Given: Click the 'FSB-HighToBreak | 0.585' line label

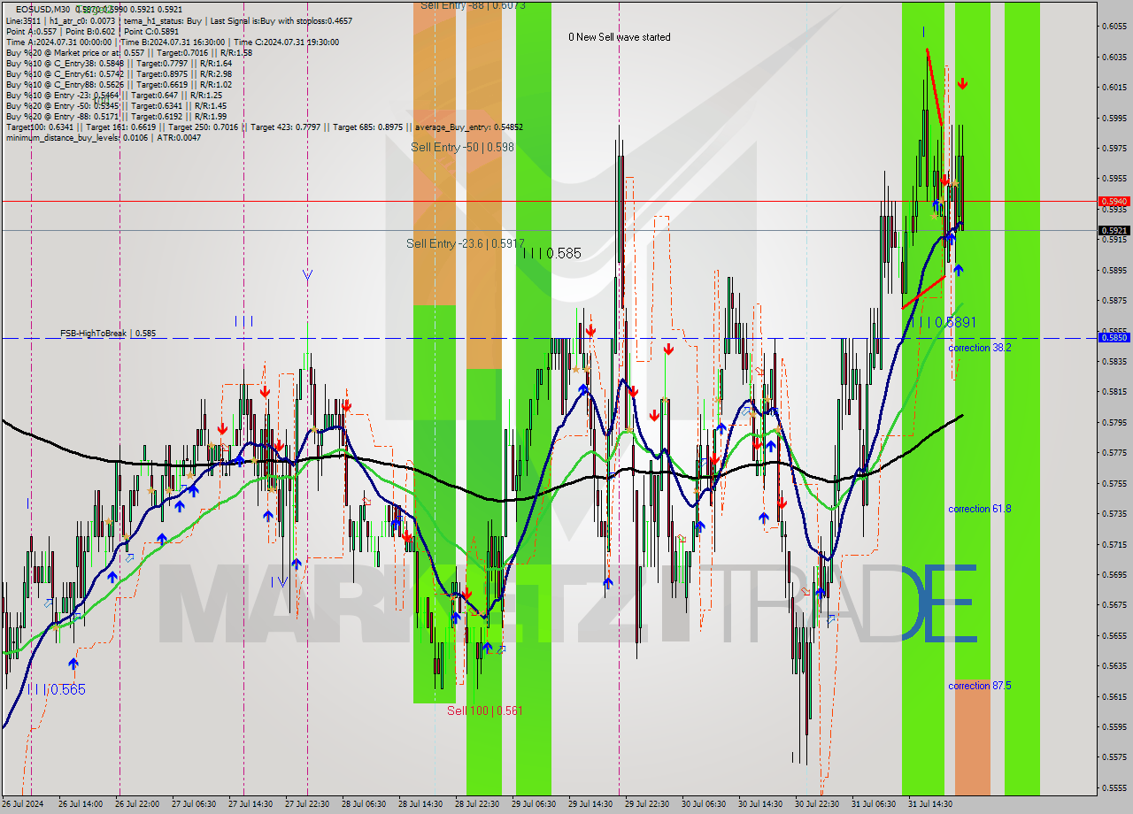Looking at the screenshot, I should click(x=108, y=334).
